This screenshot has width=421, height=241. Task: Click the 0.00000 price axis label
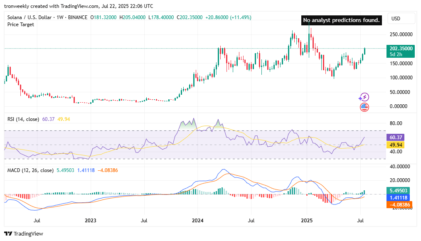coord(399,106)
